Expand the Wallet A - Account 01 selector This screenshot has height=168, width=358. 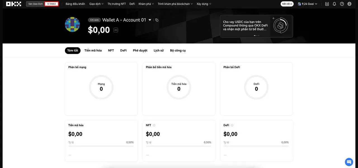click(150, 20)
